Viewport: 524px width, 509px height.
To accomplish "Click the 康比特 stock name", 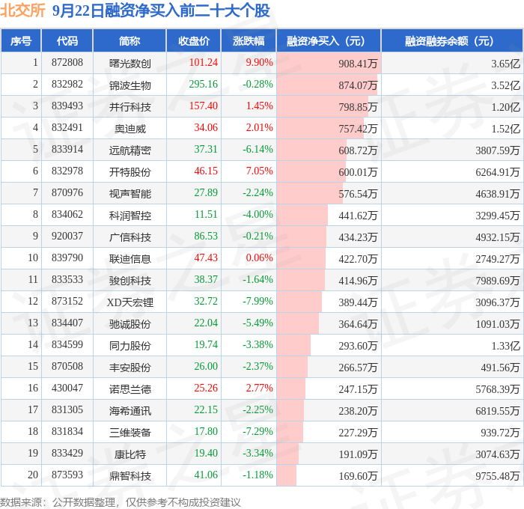I will [x=130, y=454].
